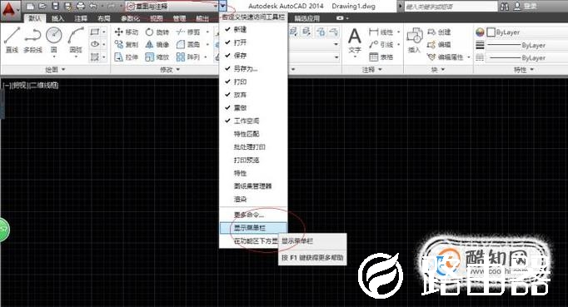Select the Hatch tool in draw panel
The width and height of the screenshot is (568, 307).
click(95, 57)
